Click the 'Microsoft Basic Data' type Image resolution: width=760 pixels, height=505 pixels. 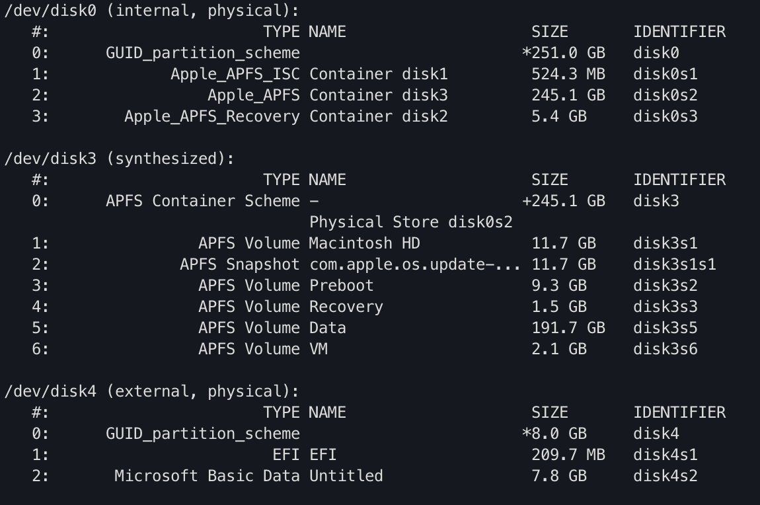pyautogui.click(x=207, y=476)
